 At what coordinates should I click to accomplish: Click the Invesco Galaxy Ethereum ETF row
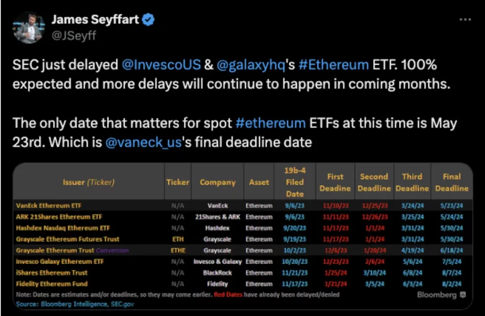tap(60, 262)
